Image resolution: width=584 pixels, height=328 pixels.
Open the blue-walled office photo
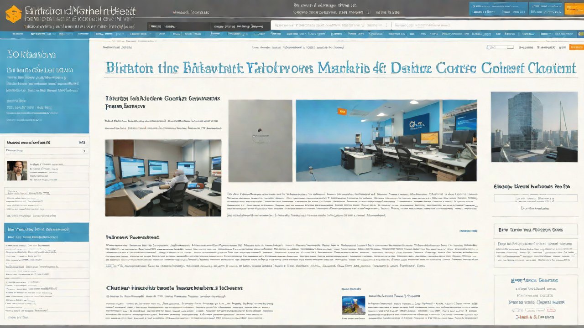386,140
